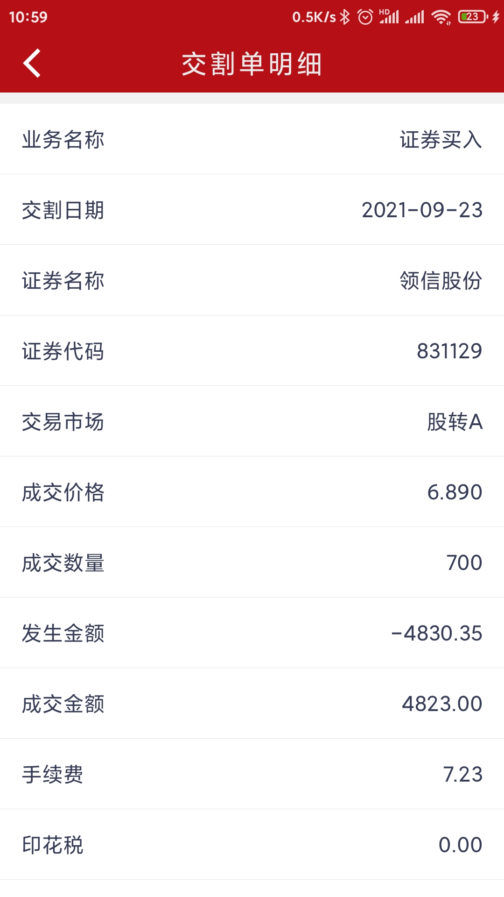Select the 交易市场 row label
The height and width of the screenshot is (897, 504).
tap(63, 422)
